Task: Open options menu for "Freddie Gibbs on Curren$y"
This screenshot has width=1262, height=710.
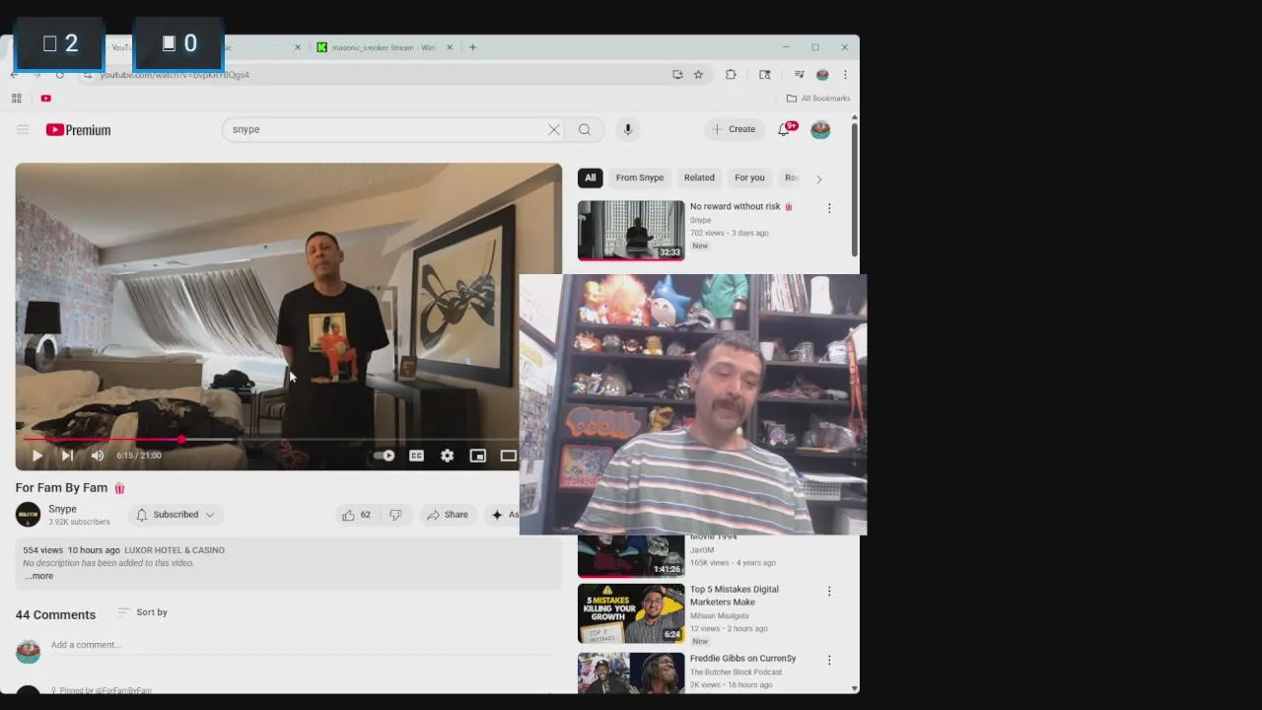Action: [x=829, y=660]
